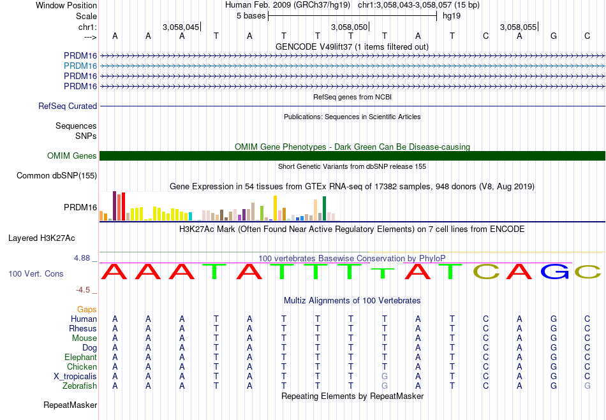Select the Human alignment row label
This screenshot has height=420, width=606.
[84, 319]
